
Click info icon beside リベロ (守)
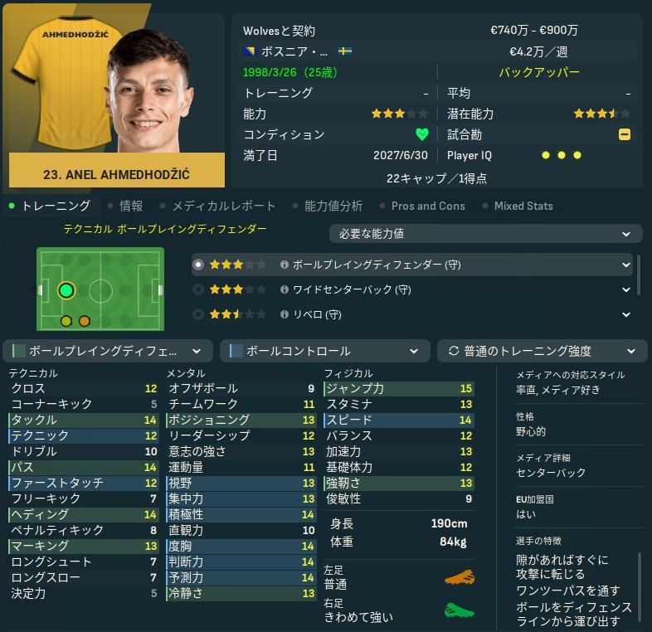pos(285,314)
